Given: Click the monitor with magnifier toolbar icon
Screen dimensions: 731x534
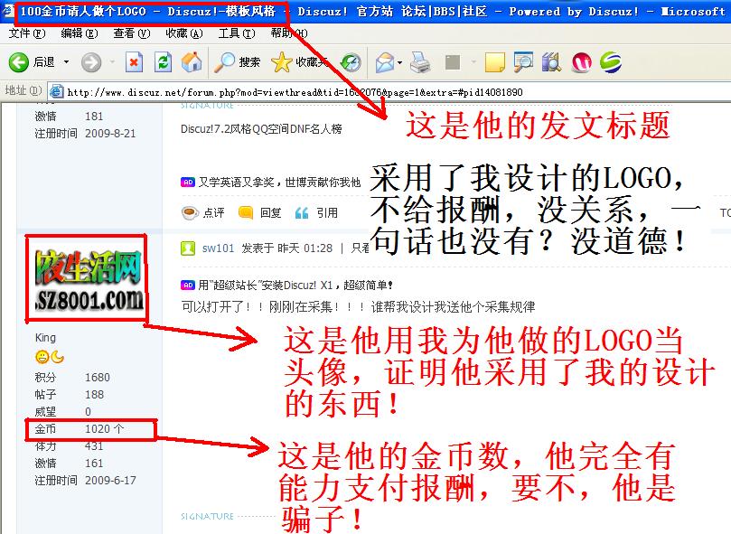Looking at the screenshot, I should [523, 62].
